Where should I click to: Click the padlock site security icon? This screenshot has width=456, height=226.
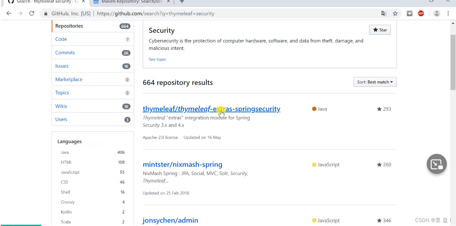(x=46, y=13)
